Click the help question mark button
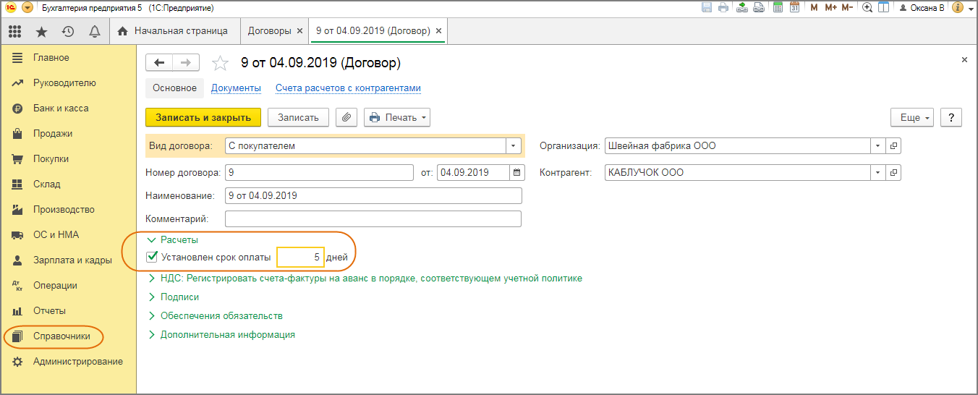This screenshot has height=395, width=978. (x=951, y=117)
